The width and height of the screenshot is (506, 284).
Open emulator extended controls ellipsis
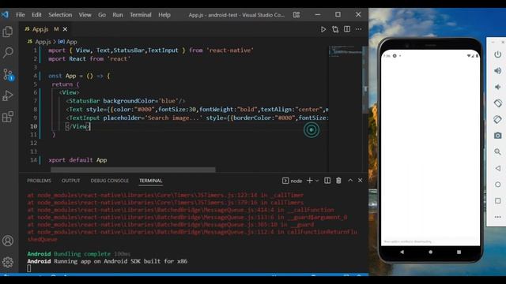[x=497, y=217]
